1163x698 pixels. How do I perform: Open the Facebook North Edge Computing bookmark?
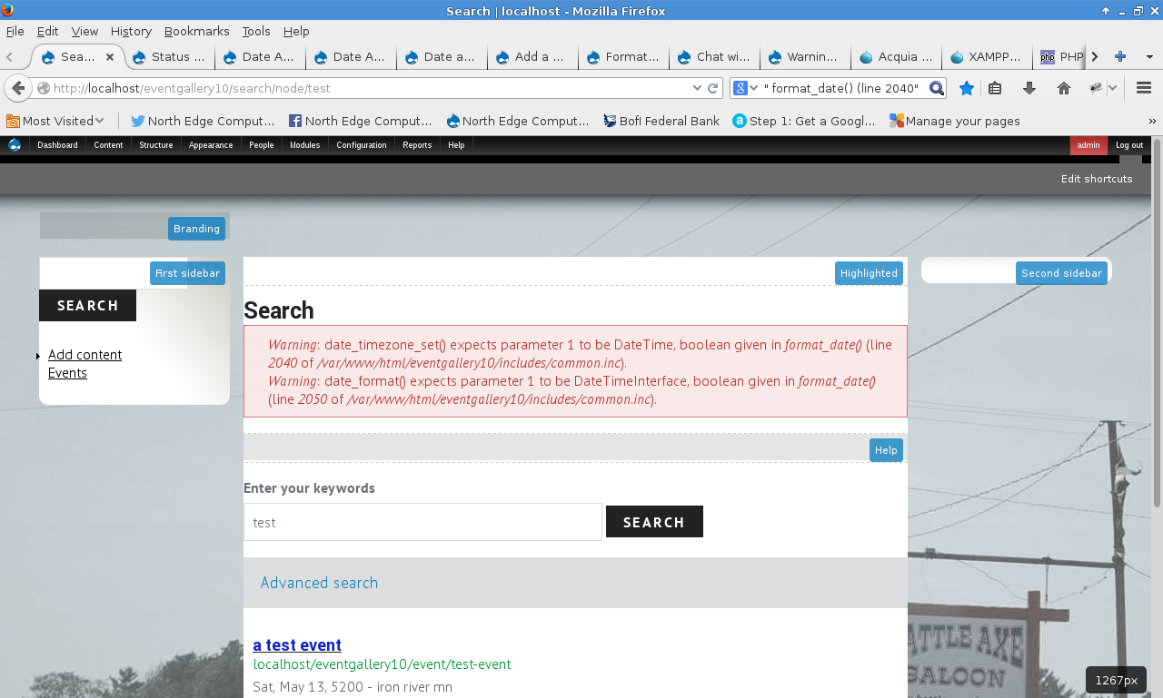[x=360, y=121]
